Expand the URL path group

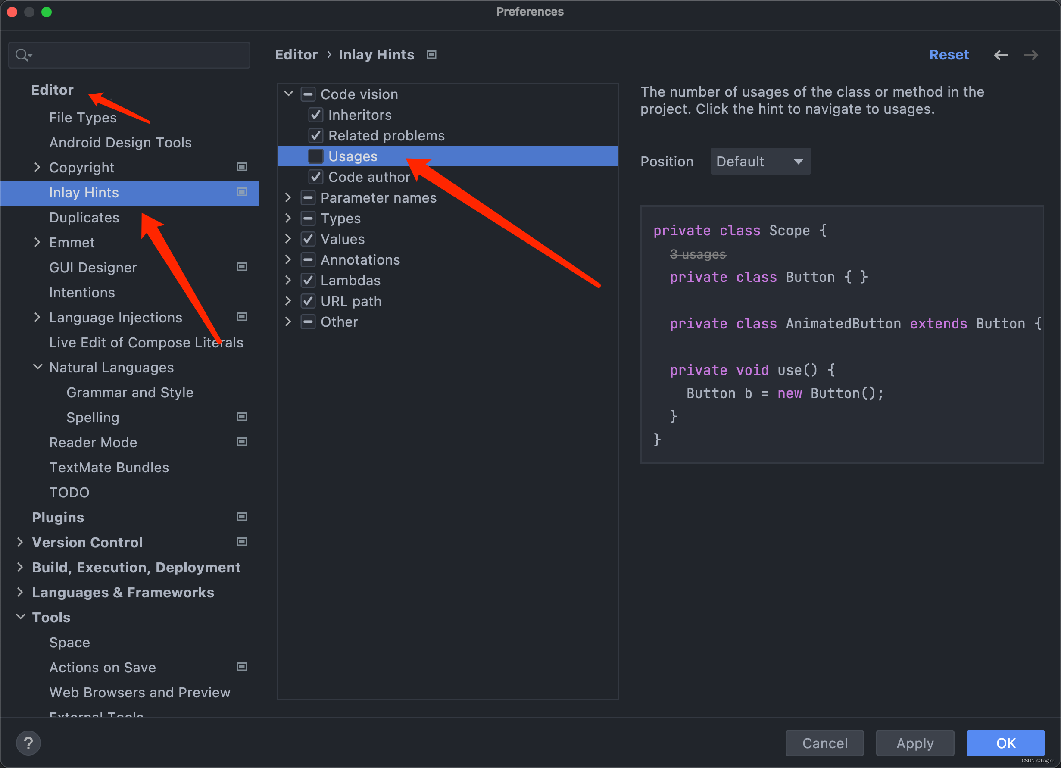(x=288, y=301)
